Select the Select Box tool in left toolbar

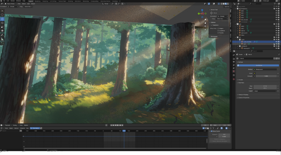pyautogui.click(x=2, y=11)
